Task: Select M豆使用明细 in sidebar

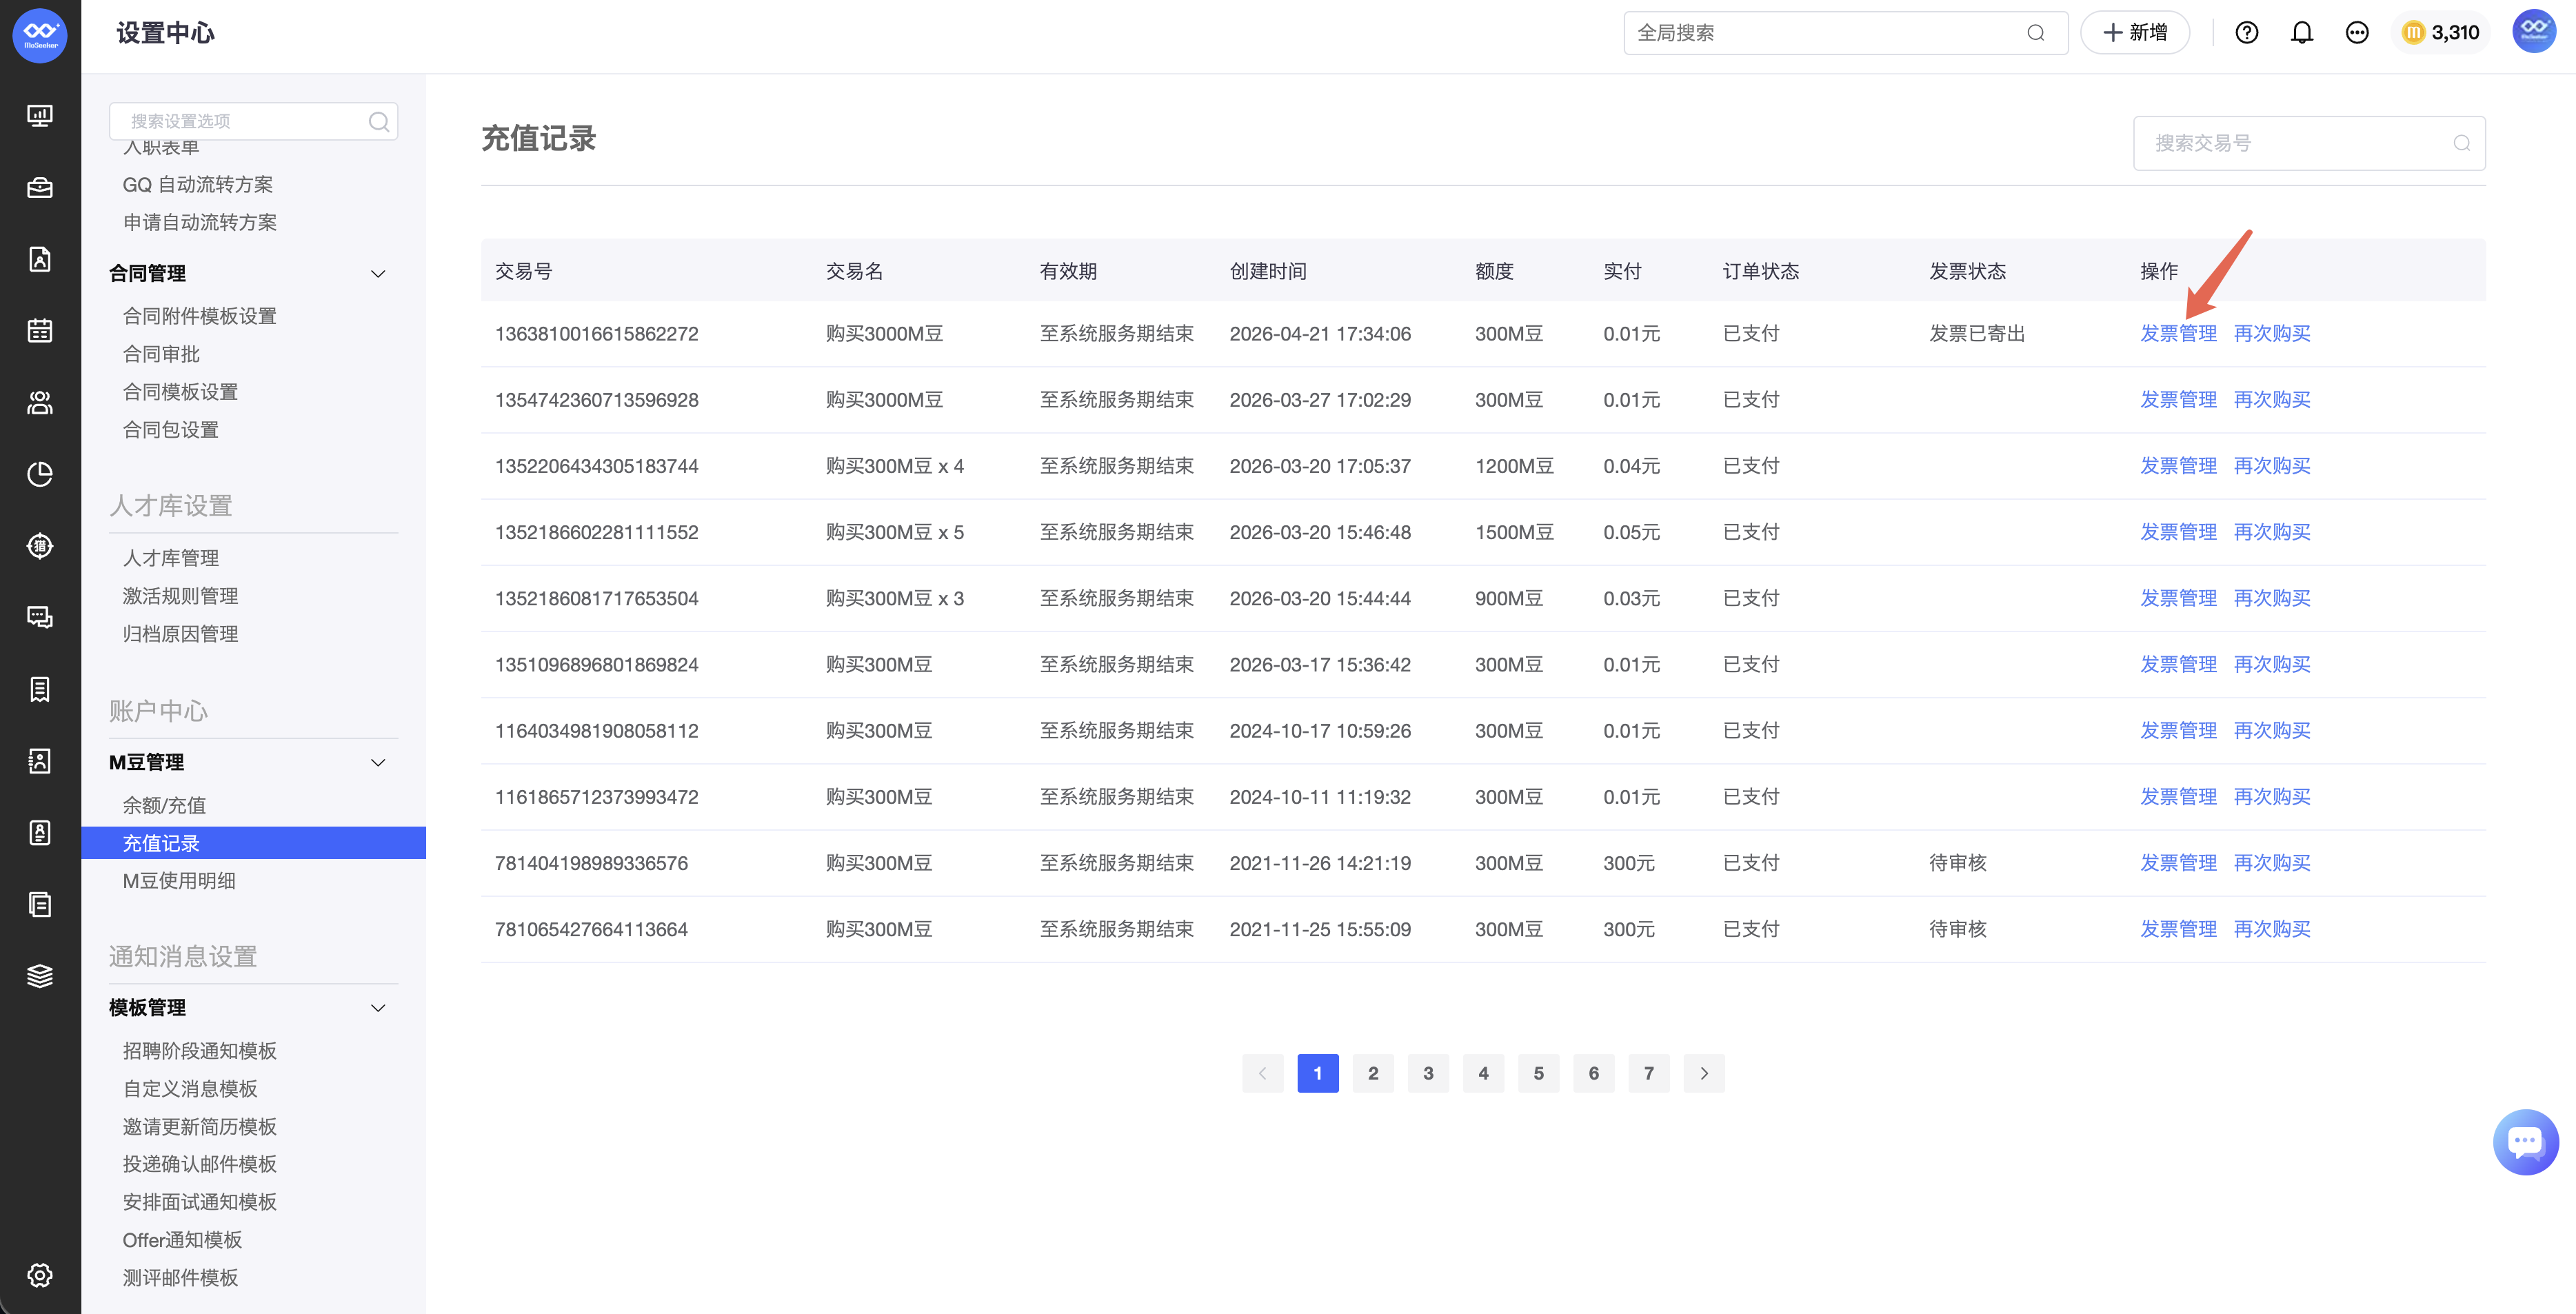Action: [179, 881]
